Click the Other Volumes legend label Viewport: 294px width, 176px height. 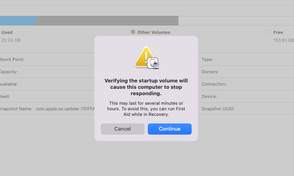coord(154,32)
